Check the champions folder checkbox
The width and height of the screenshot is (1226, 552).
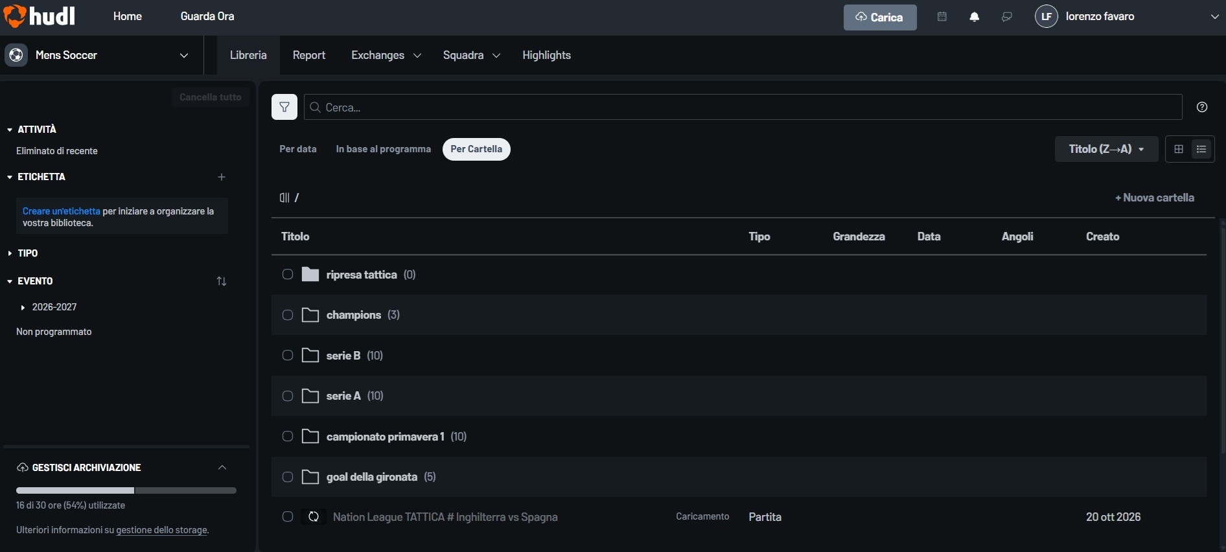click(x=288, y=315)
